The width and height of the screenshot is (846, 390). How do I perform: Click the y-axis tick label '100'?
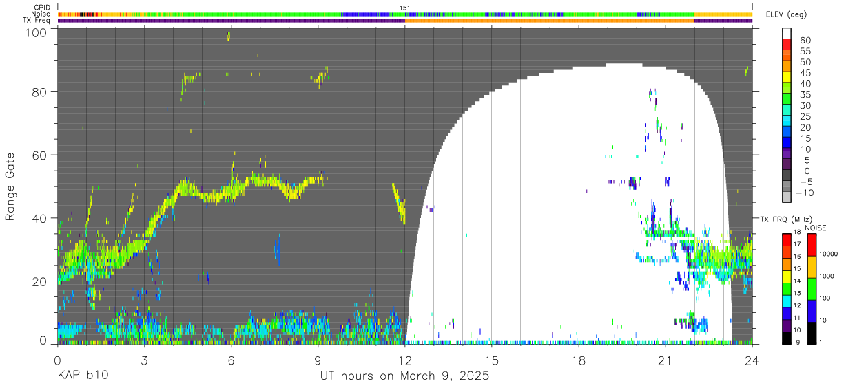pyautogui.click(x=36, y=32)
